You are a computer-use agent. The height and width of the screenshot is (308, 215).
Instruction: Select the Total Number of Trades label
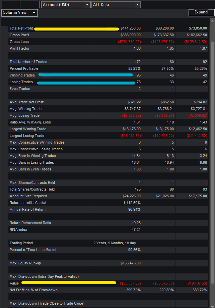pos(28,62)
